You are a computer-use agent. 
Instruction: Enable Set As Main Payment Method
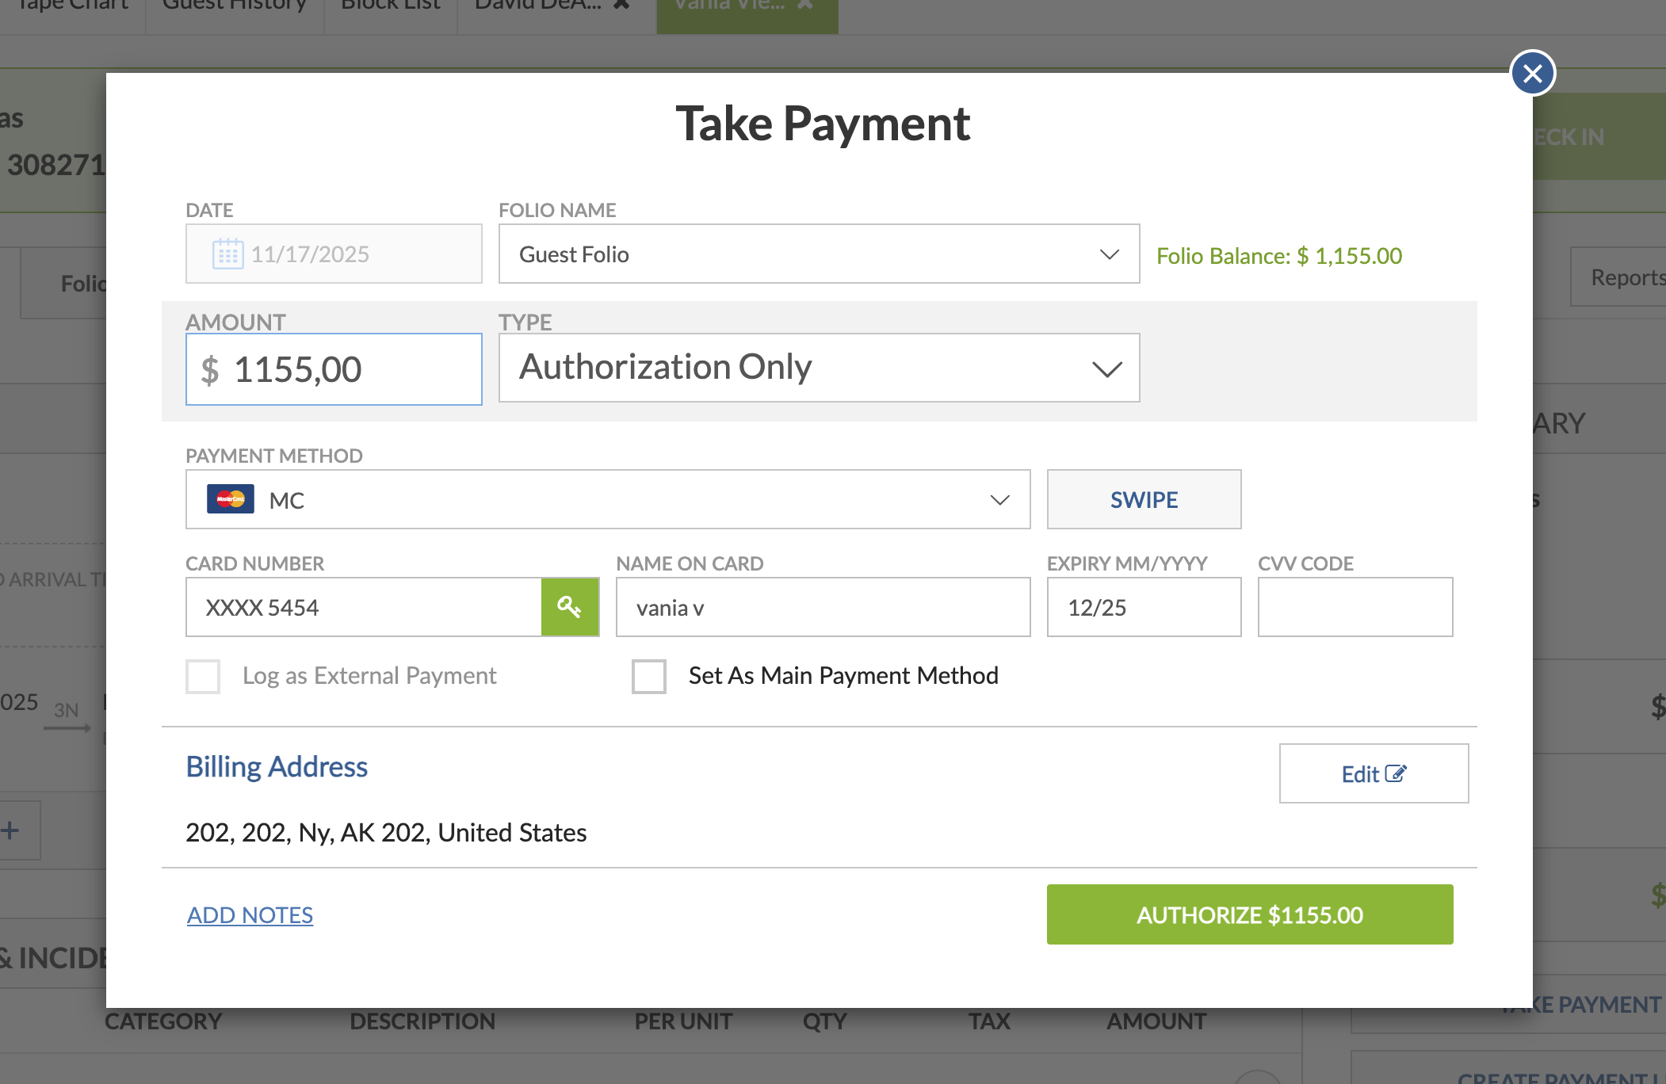[x=648, y=676]
